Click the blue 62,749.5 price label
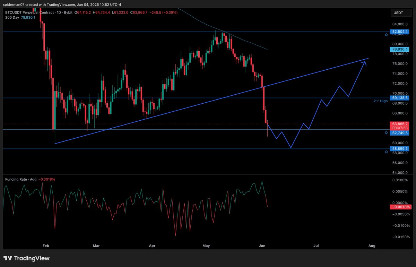This screenshot has width=416, height=267. coord(400,133)
